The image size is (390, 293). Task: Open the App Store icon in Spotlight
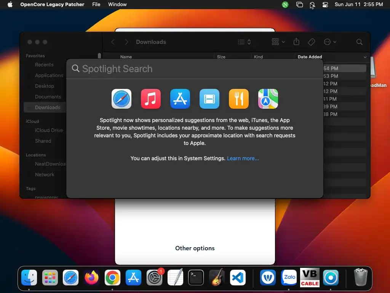click(x=180, y=99)
